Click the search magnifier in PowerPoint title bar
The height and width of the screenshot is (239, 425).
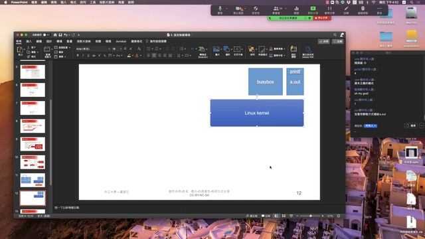click(335, 35)
